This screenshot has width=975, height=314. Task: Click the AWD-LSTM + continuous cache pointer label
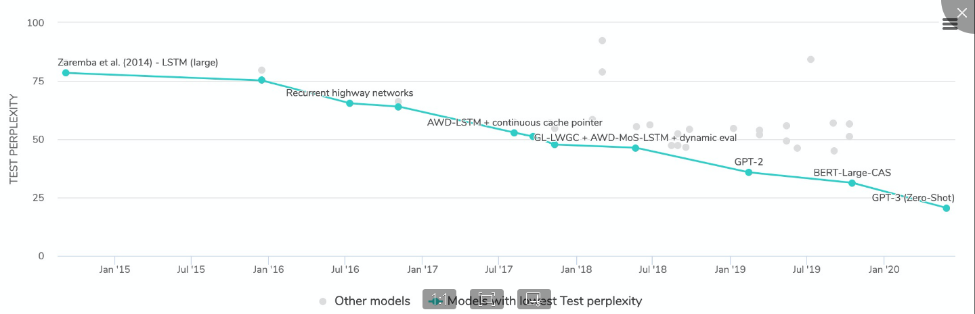point(515,123)
